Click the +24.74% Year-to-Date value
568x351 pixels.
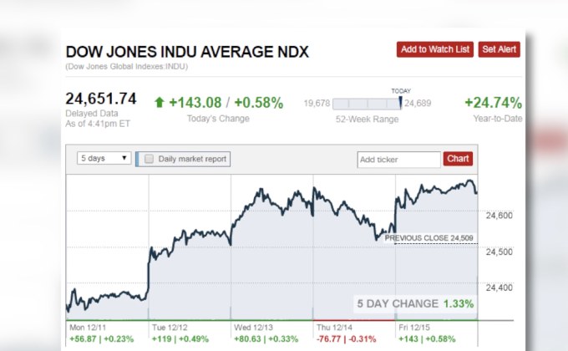[x=493, y=103]
